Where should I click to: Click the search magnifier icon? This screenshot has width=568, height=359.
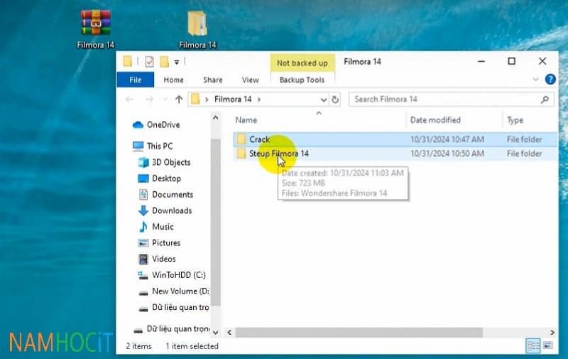[545, 100]
